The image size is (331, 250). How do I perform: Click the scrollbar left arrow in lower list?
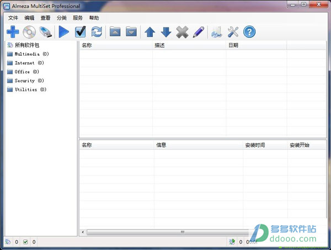[83, 232]
